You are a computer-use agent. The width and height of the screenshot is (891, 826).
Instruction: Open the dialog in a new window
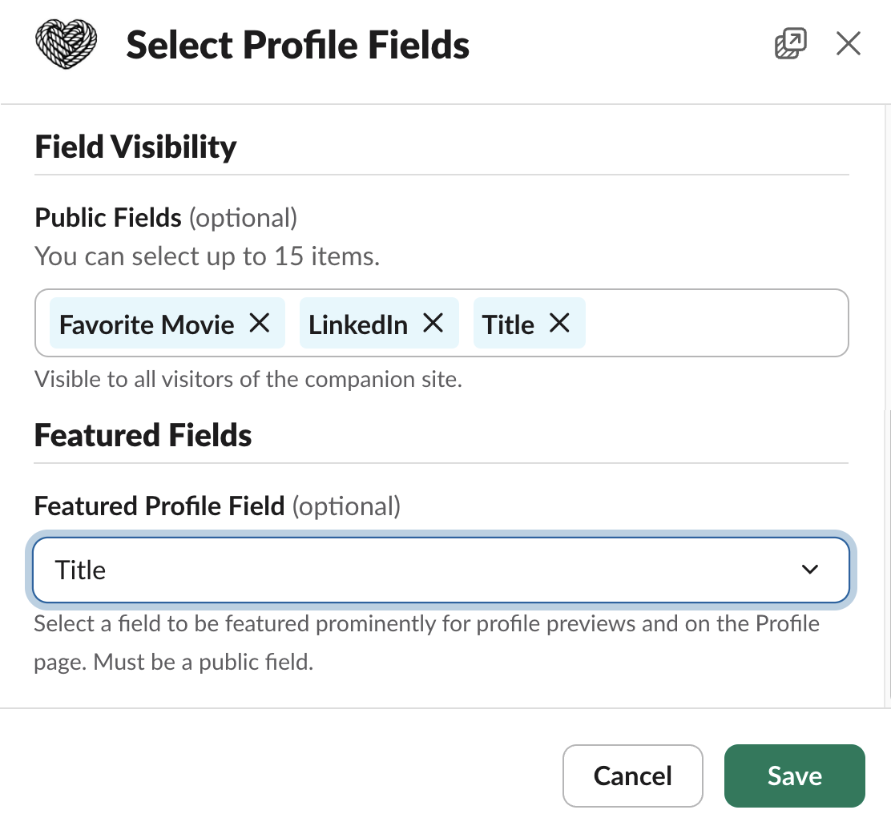pyautogui.click(x=790, y=43)
